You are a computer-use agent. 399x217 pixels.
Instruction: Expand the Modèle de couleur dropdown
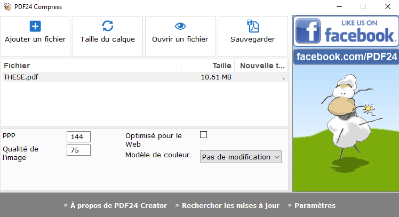coord(241,157)
